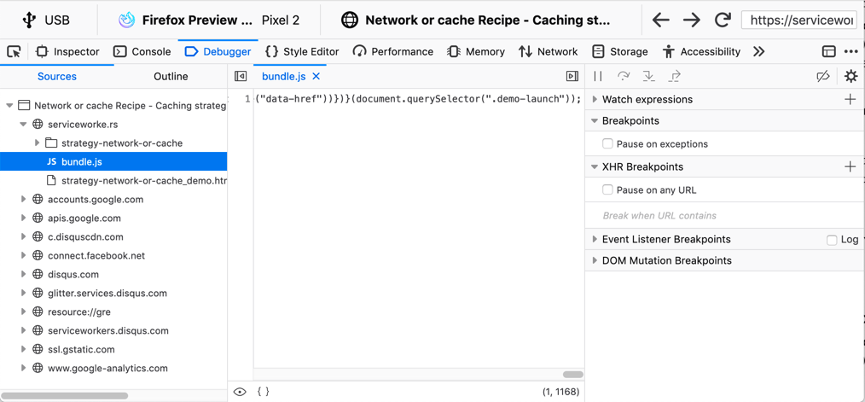Select strategy-network-or-cache_demo.html file
Screen dimensions: 865x402
pyautogui.click(x=143, y=181)
